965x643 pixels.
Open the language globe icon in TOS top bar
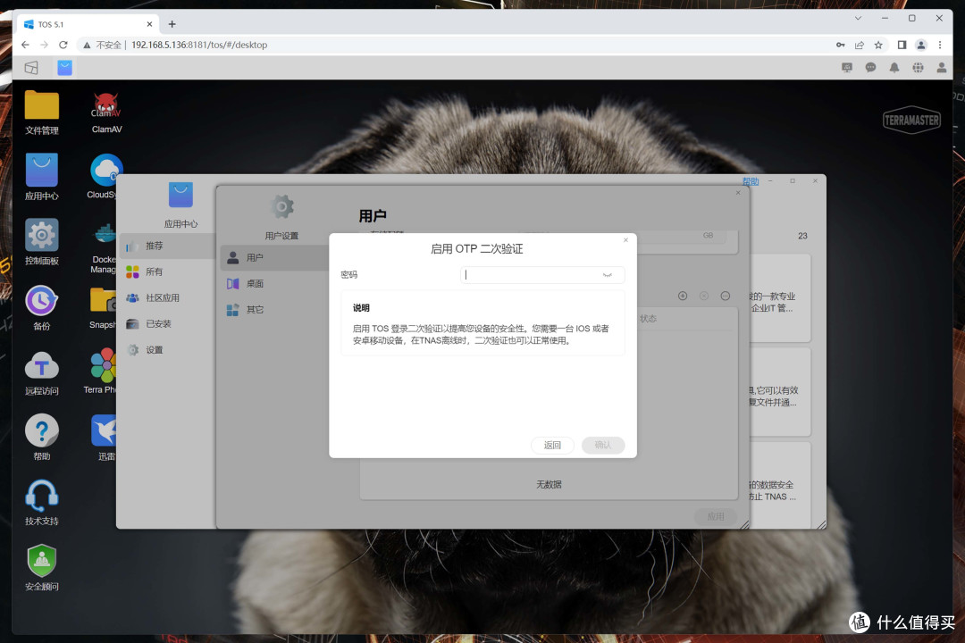919,68
